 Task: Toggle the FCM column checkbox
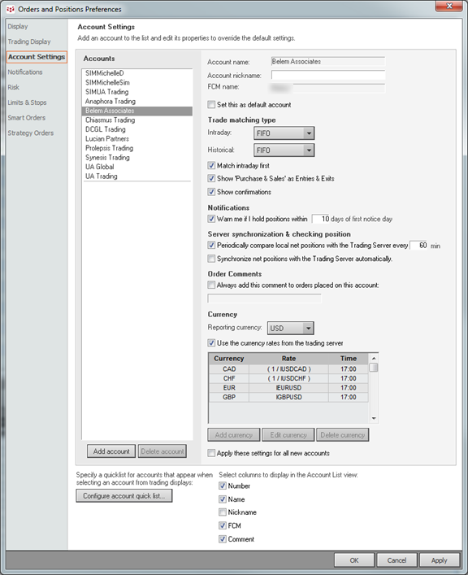point(223,525)
